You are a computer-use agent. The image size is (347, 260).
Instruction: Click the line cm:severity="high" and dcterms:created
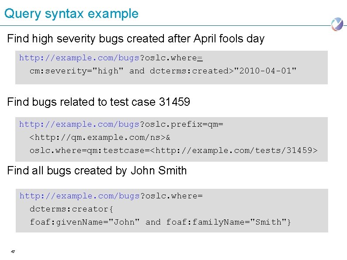[x=163, y=71]
